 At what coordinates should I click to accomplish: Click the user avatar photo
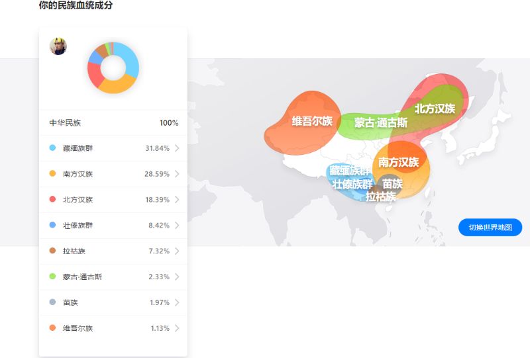pyautogui.click(x=58, y=46)
